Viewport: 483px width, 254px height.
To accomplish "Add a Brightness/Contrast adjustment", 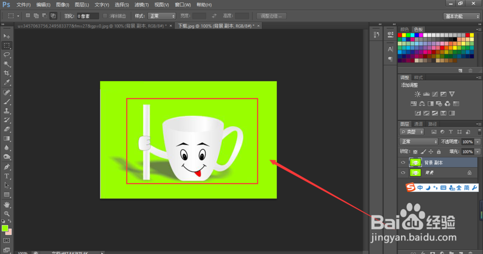I will [x=417, y=94].
